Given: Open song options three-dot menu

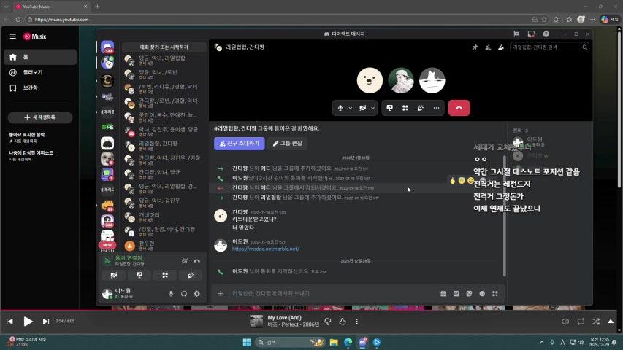Looking at the screenshot, I should click(357, 322).
